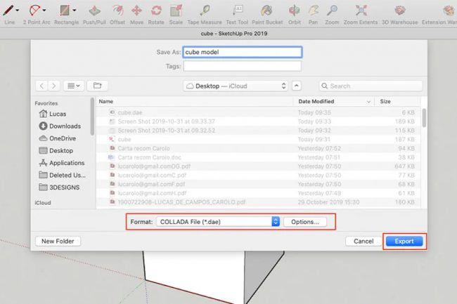Activate the Orbit tool
457x304 pixels.
tap(294, 11)
